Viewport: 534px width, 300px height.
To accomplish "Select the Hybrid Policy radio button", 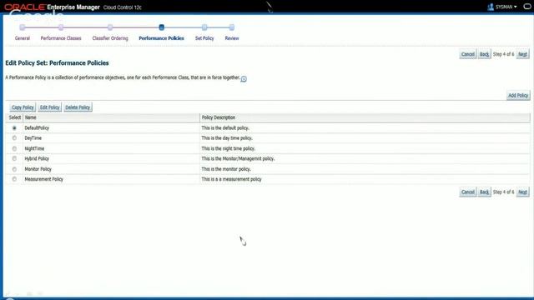I will coord(14,158).
